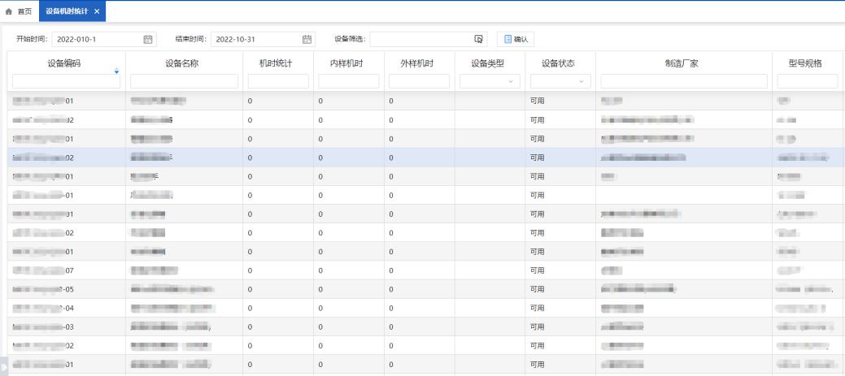Viewport: 845px width, 376px height.
Task: Click the 设备筛选 selector icon
Action: (x=479, y=39)
